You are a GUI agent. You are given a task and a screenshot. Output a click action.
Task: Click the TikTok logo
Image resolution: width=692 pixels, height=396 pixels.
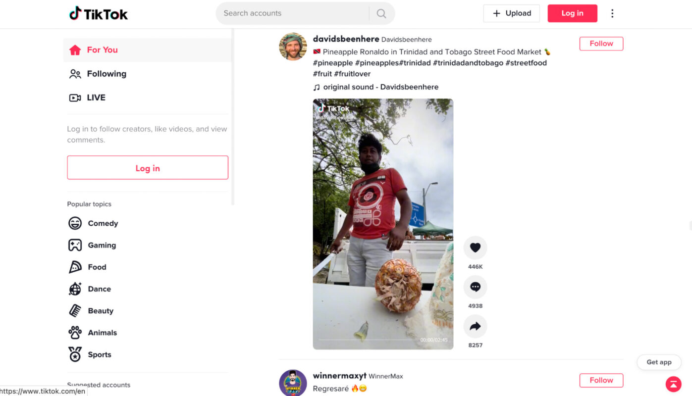pos(99,14)
